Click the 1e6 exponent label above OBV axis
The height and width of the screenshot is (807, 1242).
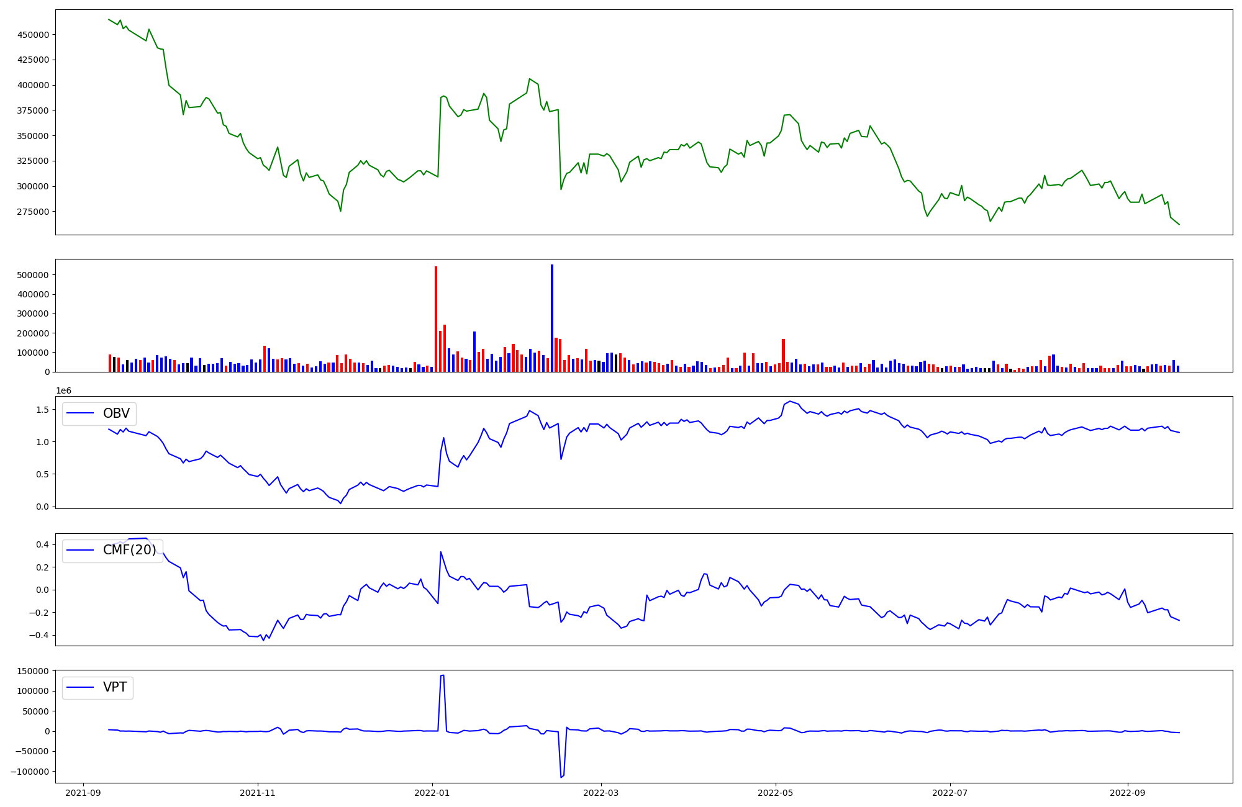[x=63, y=390]
